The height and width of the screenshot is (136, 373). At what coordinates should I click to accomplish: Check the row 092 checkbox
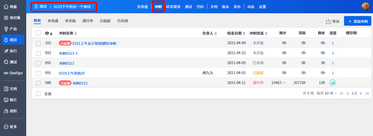click(x=38, y=63)
